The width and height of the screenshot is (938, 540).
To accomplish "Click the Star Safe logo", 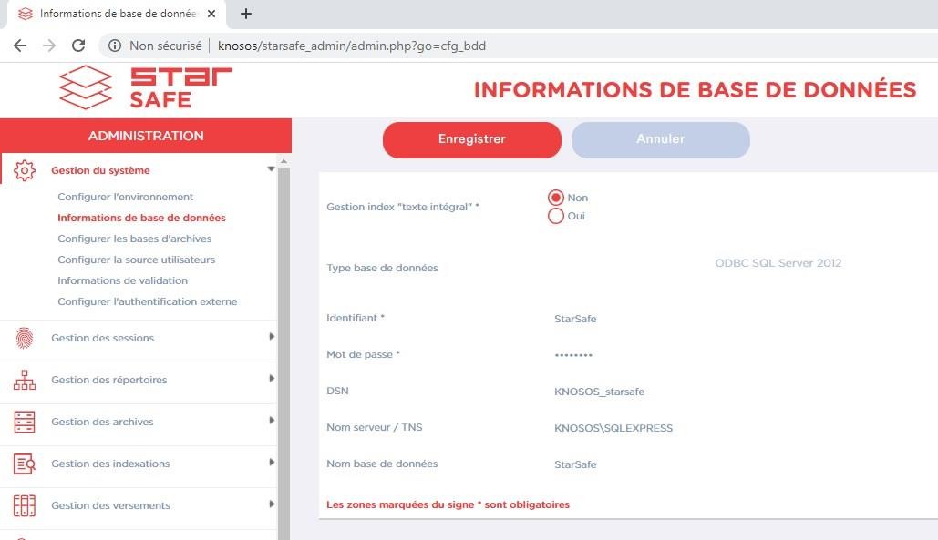I will pos(146,88).
